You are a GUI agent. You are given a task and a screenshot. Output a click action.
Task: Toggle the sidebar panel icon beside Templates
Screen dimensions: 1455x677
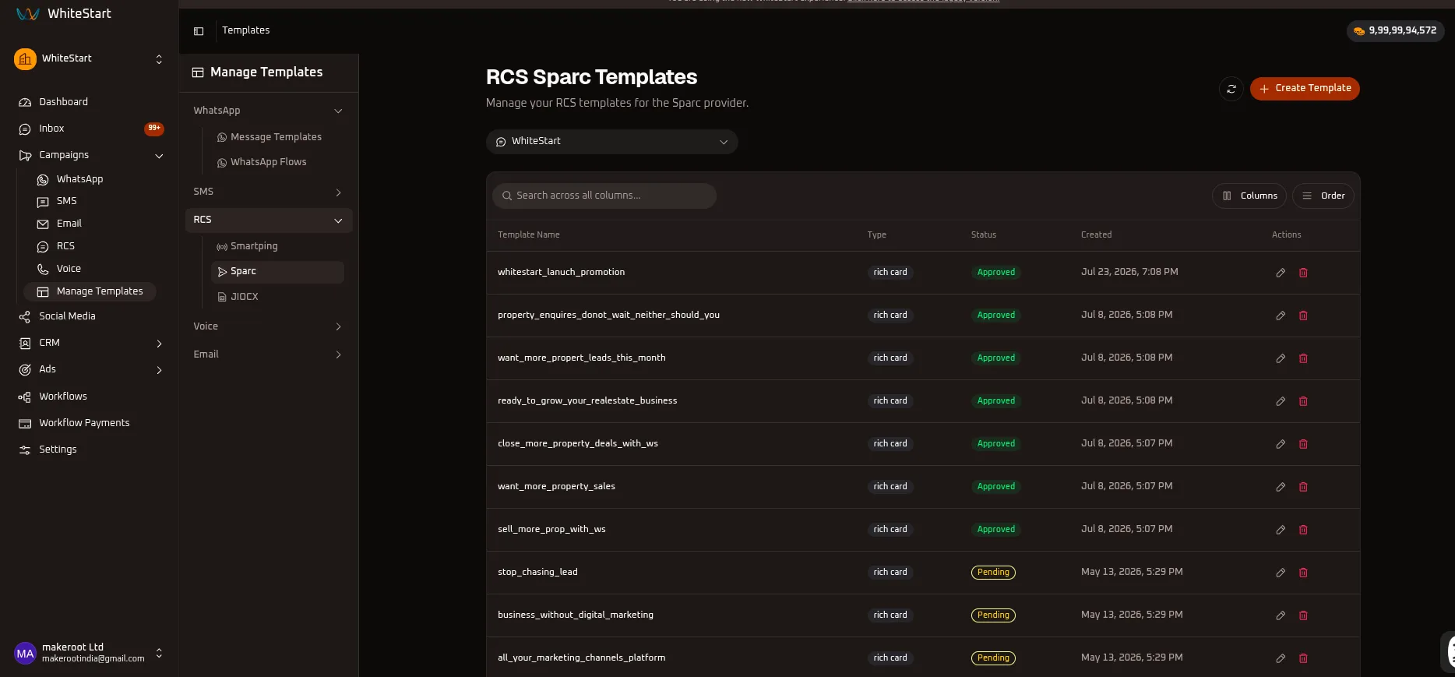pyautogui.click(x=199, y=31)
